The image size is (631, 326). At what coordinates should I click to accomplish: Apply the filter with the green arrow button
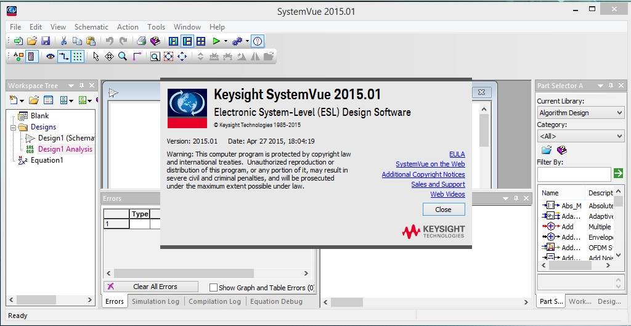pyautogui.click(x=618, y=173)
